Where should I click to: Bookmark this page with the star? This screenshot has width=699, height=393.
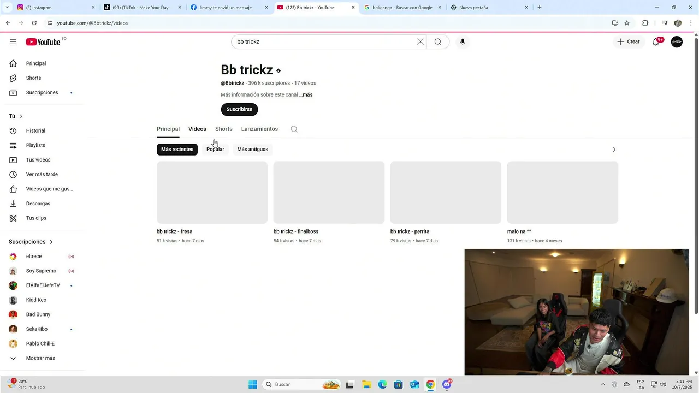point(627,23)
